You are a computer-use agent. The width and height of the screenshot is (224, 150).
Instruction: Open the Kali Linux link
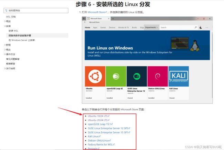coord(94,137)
